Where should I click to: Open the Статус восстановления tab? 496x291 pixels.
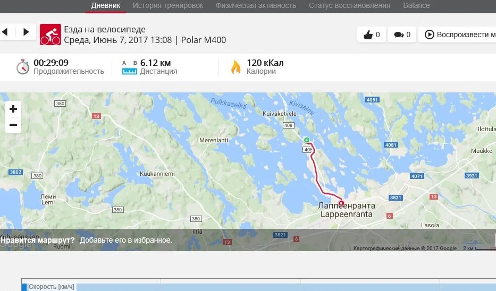(x=350, y=6)
